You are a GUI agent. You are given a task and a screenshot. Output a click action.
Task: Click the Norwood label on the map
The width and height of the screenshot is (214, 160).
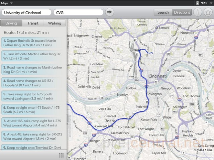[187, 33]
